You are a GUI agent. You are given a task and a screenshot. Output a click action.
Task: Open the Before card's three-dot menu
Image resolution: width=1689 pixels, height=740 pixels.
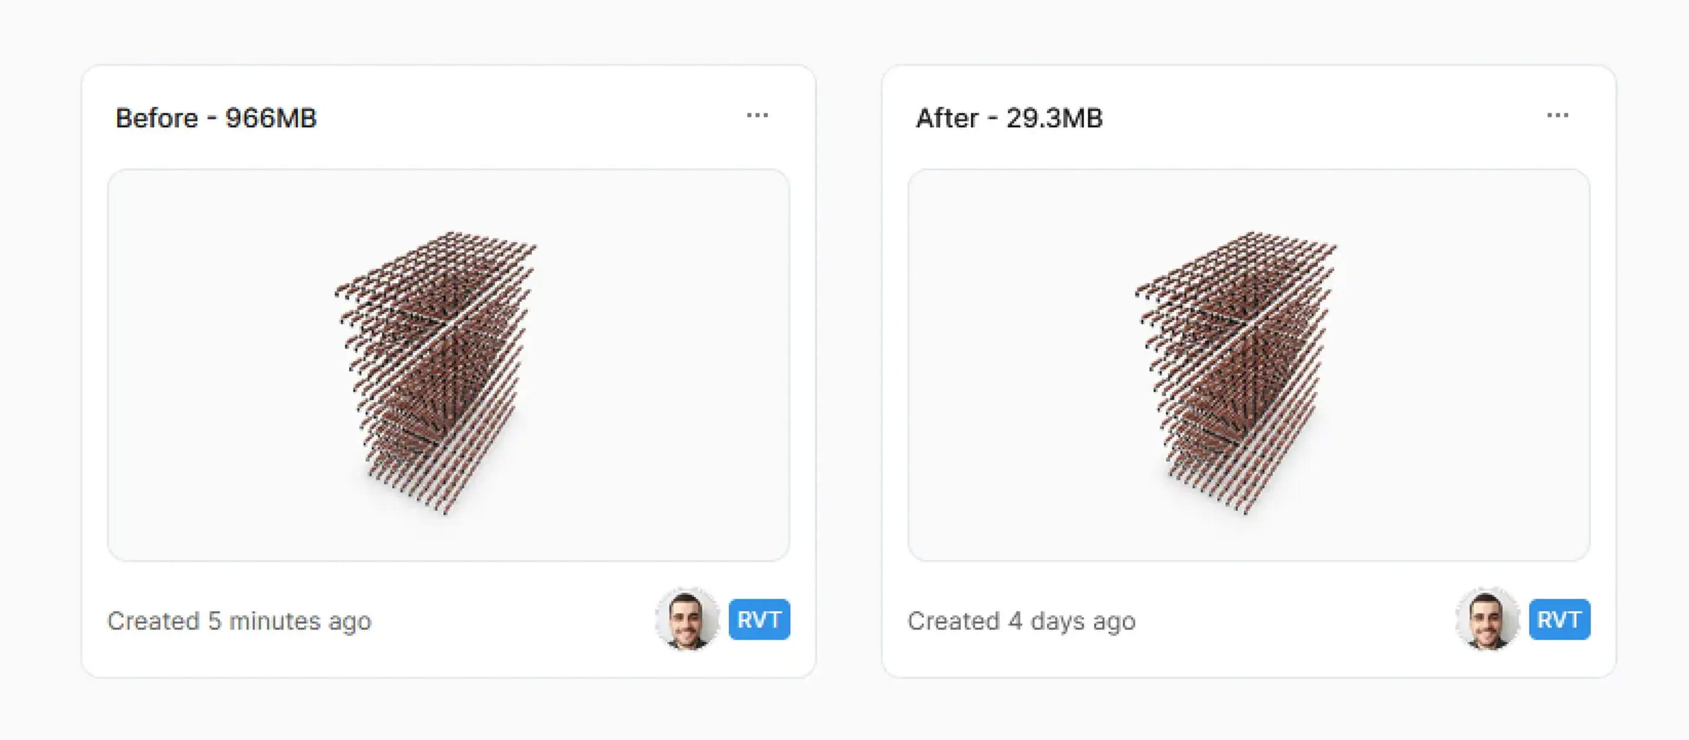(x=757, y=116)
